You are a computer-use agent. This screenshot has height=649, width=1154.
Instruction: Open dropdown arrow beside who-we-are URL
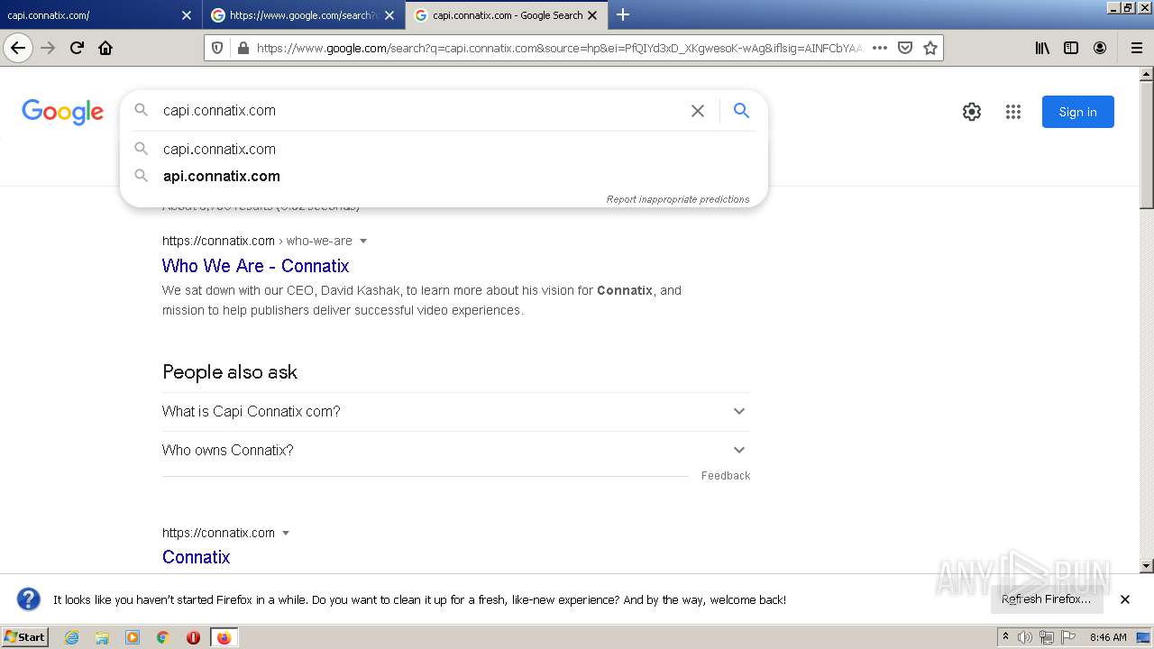tap(363, 241)
